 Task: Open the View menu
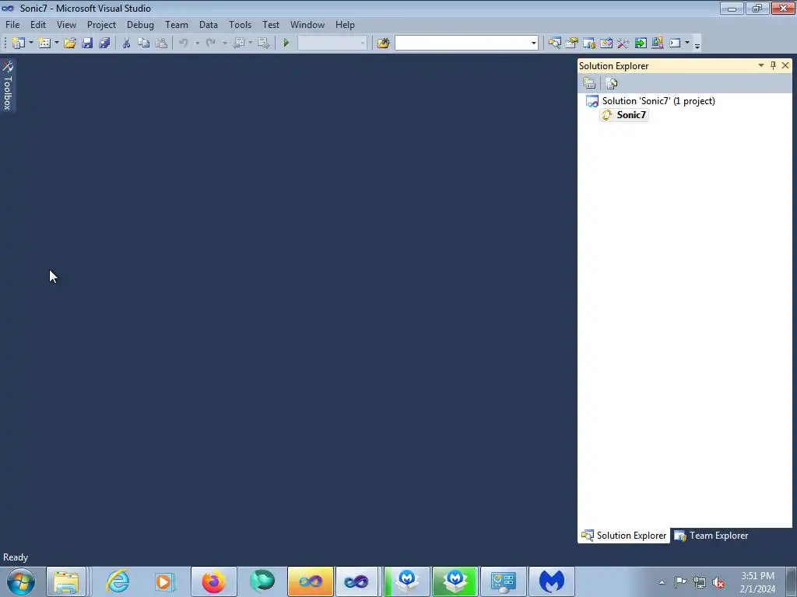pyautogui.click(x=67, y=25)
